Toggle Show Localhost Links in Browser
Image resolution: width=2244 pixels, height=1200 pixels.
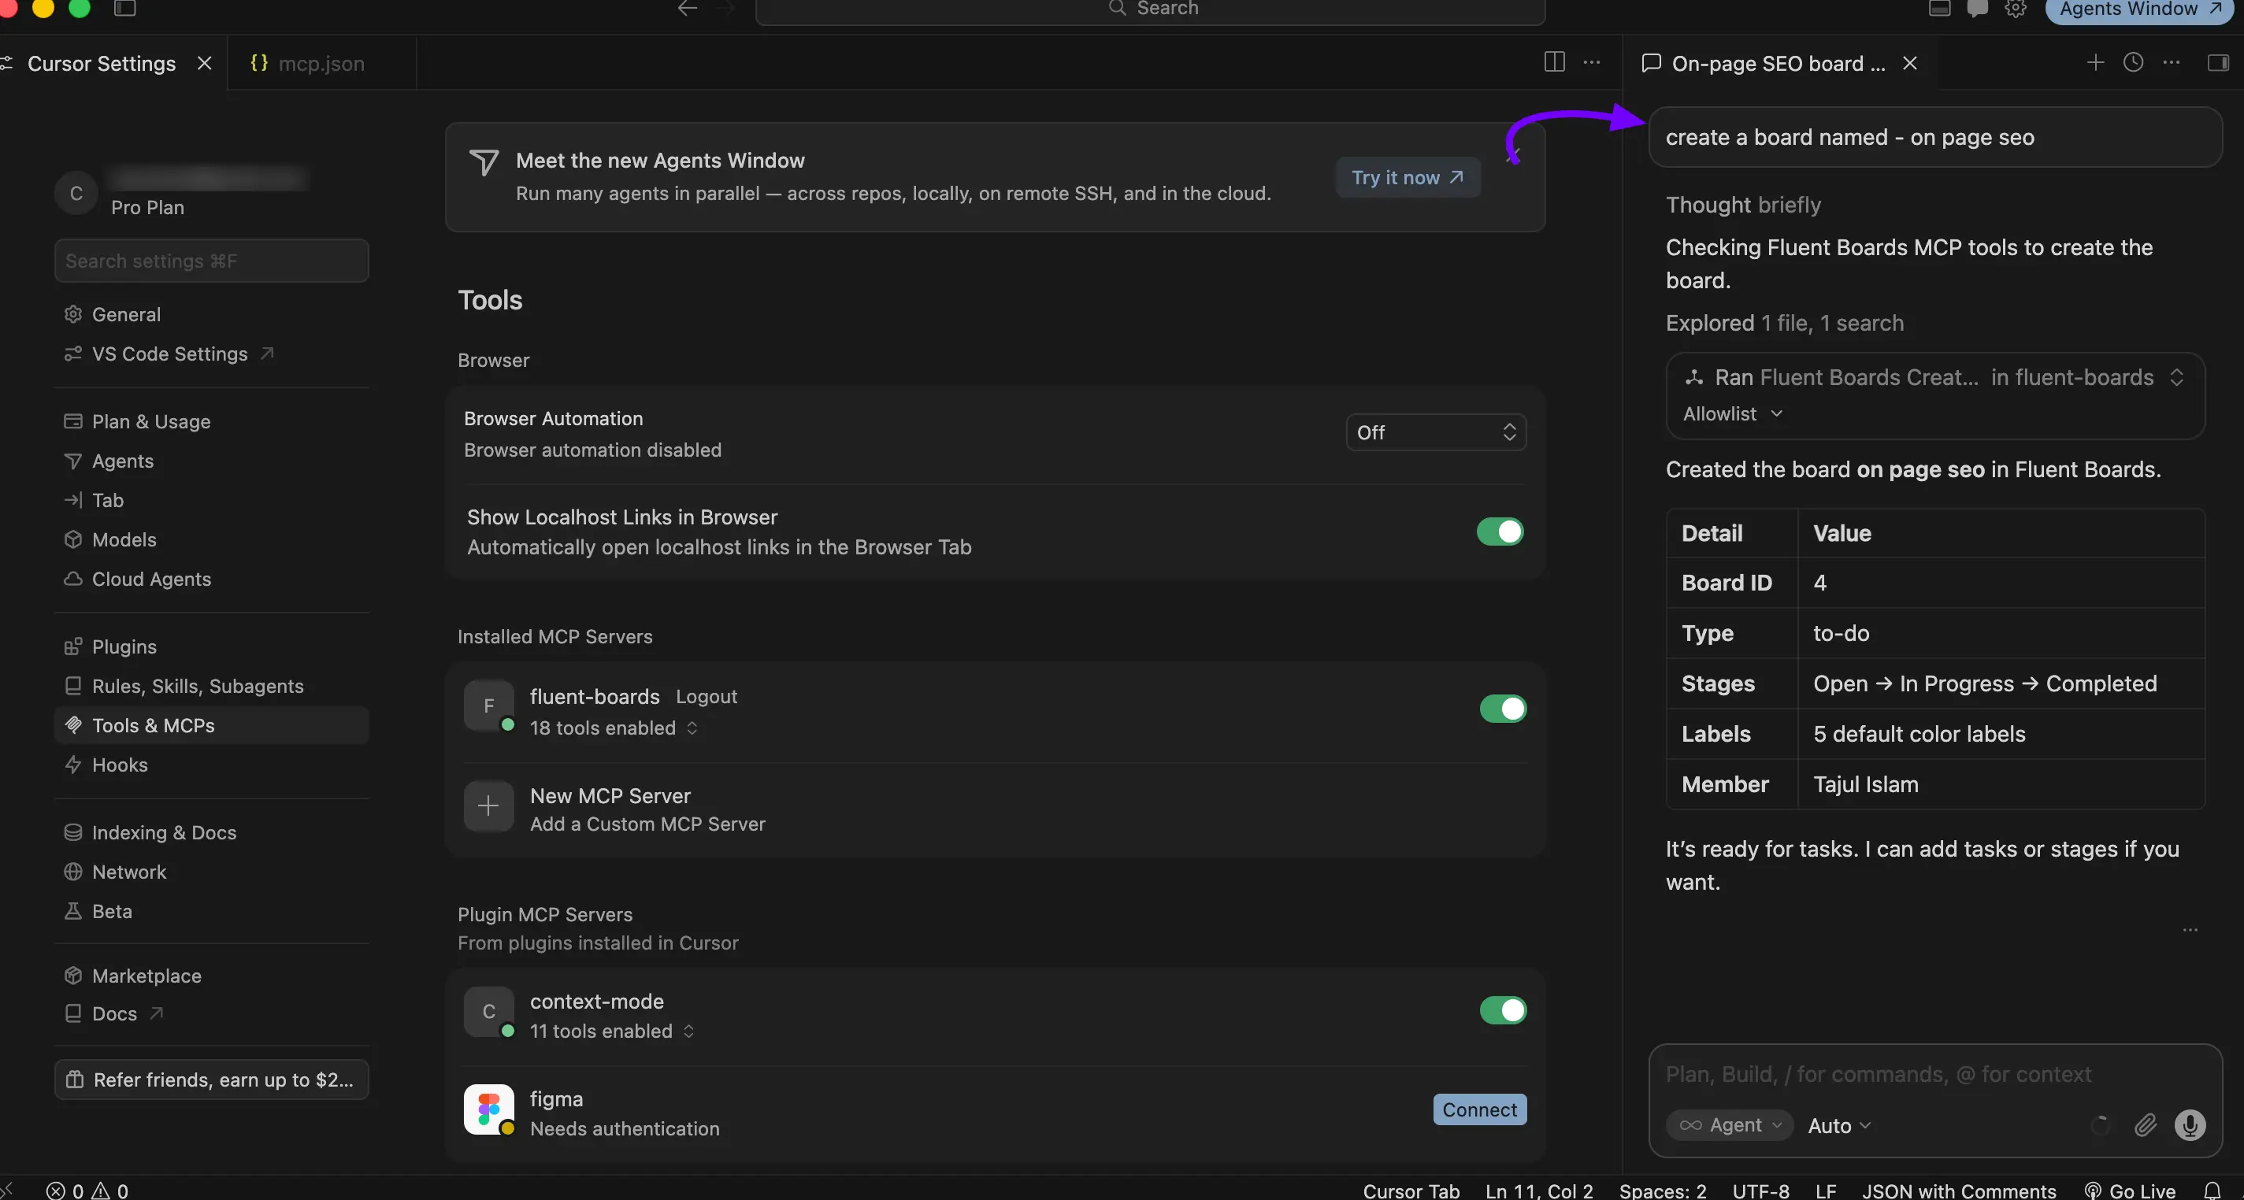(x=1500, y=531)
